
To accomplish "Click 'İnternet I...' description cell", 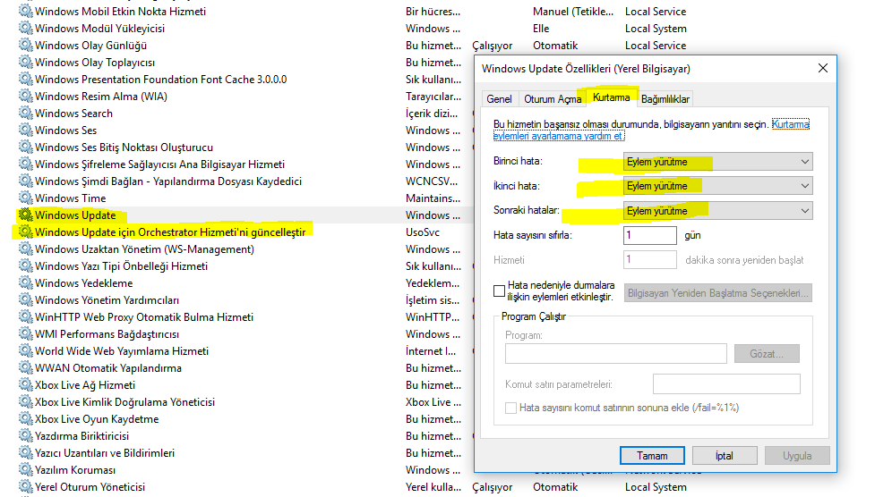I will coord(431,351).
